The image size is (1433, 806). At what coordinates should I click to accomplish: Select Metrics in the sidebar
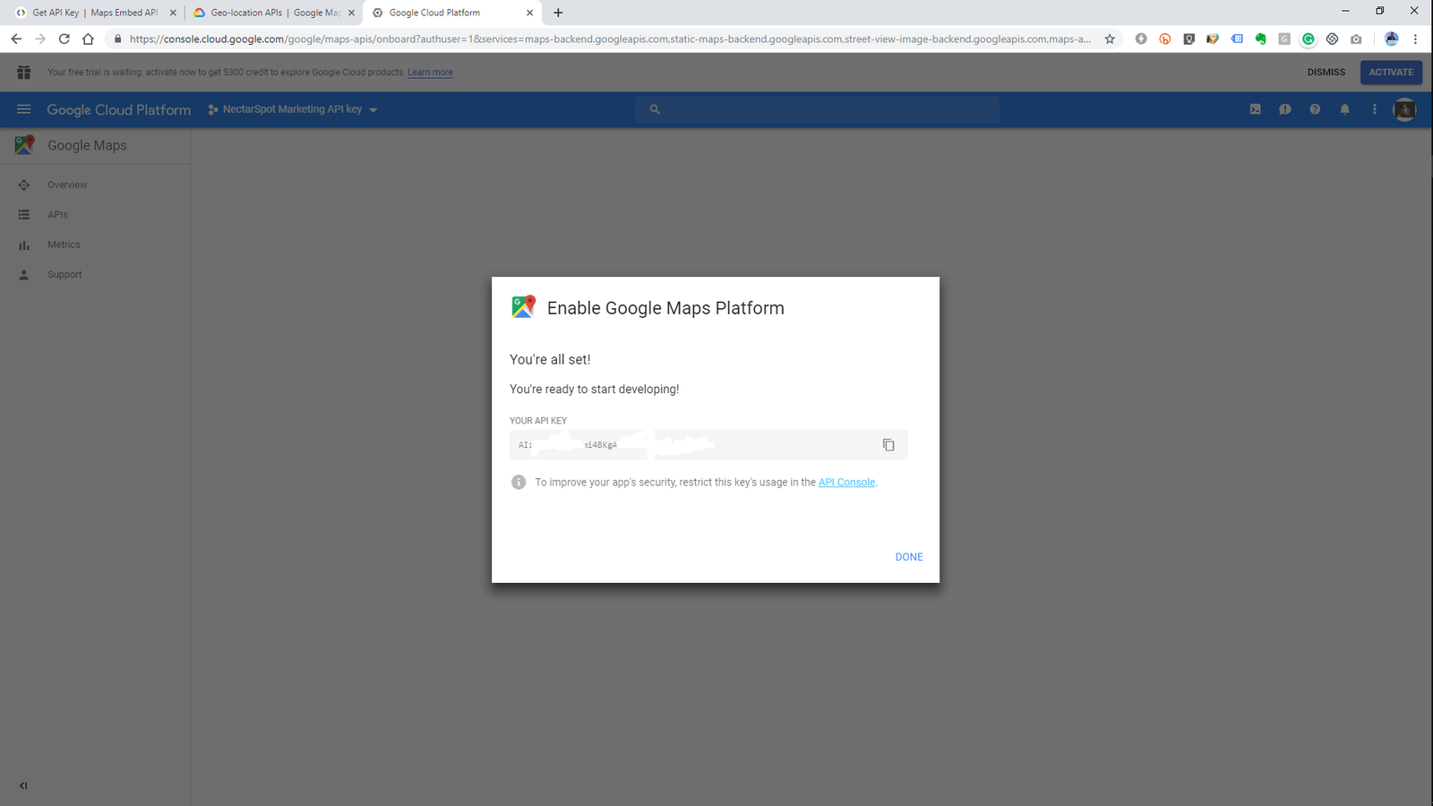coord(64,244)
